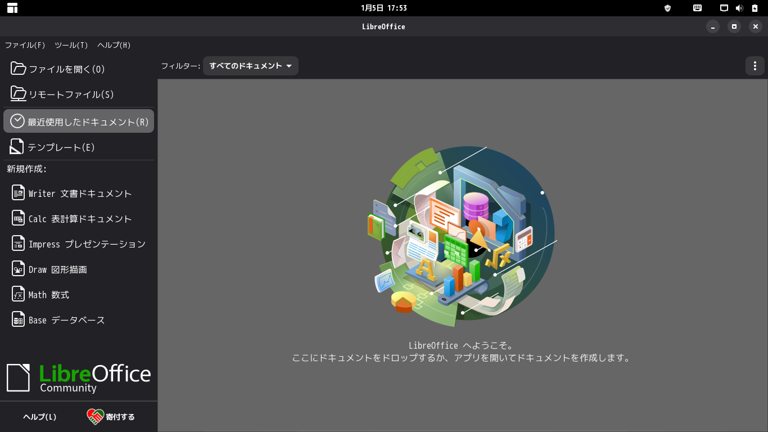Viewport: 768px width, 432px height.
Task: Click the ファイルを開く(O) folder icon
Action: [x=19, y=69]
